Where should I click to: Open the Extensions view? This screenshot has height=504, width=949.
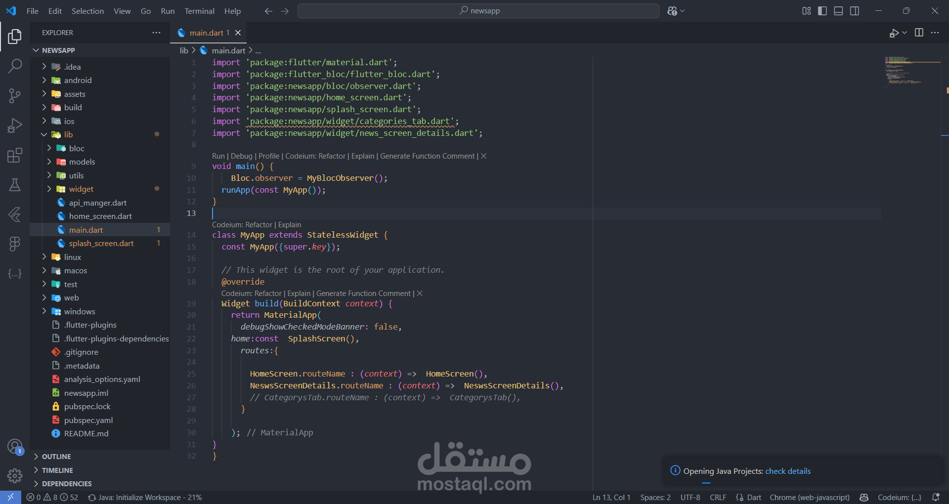pyautogui.click(x=15, y=155)
